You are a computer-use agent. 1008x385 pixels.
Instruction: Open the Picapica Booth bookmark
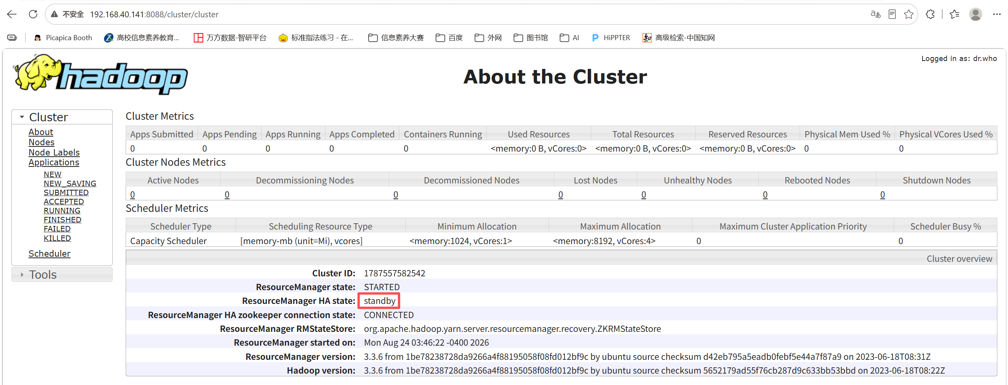point(63,38)
